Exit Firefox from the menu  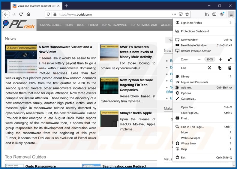(204, 158)
